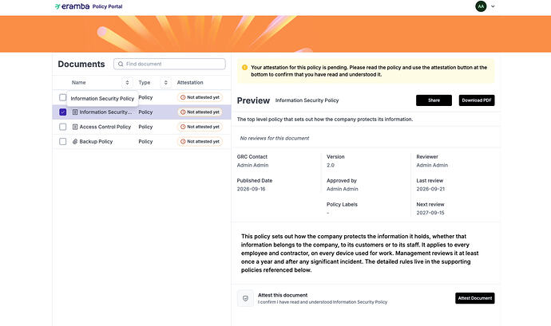Screen dimensions: 551x326
Task: Open the AA user avatar
Action: 481,6
